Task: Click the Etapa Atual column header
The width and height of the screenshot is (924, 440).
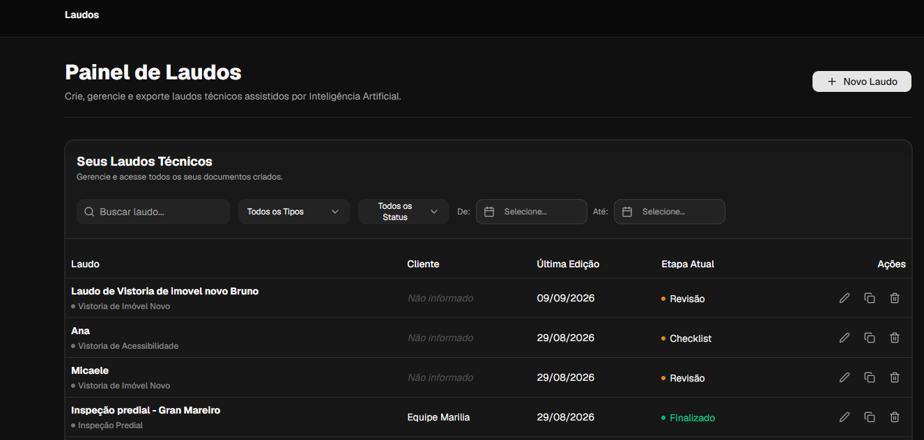Action: pos(688,264)
